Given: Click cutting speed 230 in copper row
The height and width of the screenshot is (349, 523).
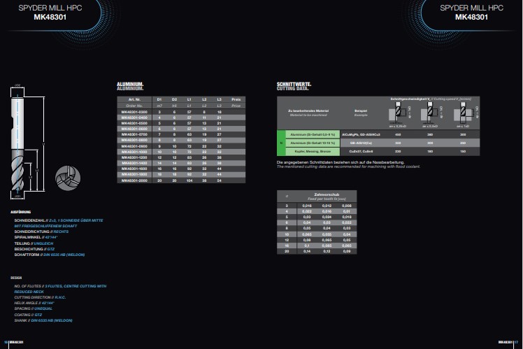Looking at the screenshot, I should coord(398,152).
